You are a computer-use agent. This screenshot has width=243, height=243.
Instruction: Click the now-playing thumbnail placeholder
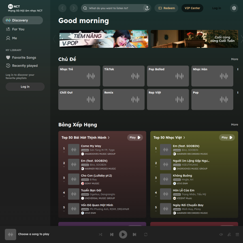[x=11, y=234]
